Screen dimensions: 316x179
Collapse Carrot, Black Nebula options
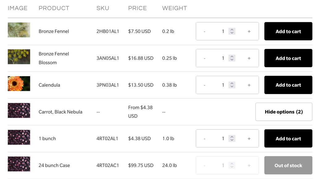coord(284,112)
